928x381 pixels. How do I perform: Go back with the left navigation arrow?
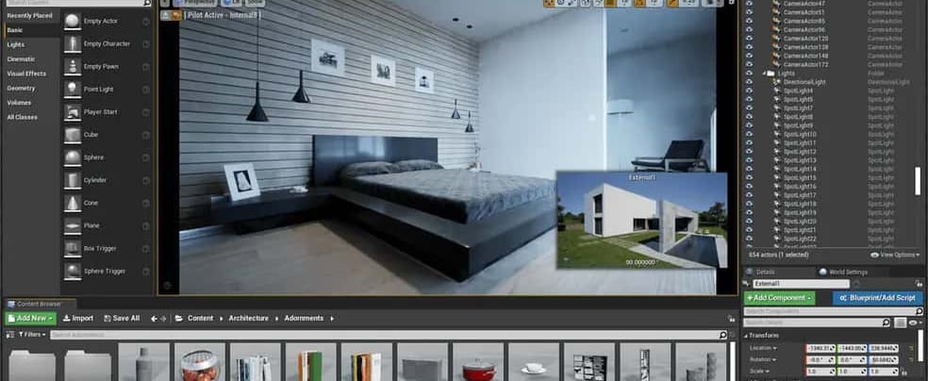point(154,319)
